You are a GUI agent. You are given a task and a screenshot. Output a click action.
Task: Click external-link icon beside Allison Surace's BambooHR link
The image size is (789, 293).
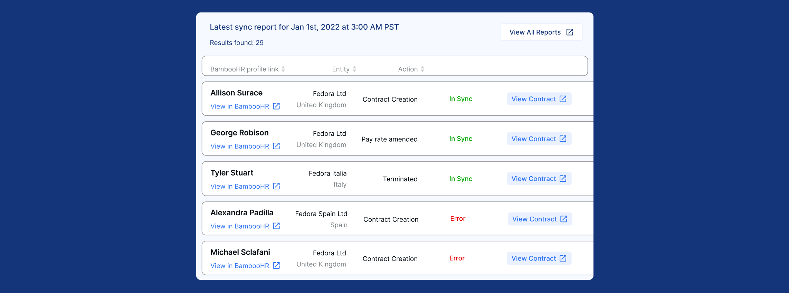pyautogui.click(x=276, y=106)
